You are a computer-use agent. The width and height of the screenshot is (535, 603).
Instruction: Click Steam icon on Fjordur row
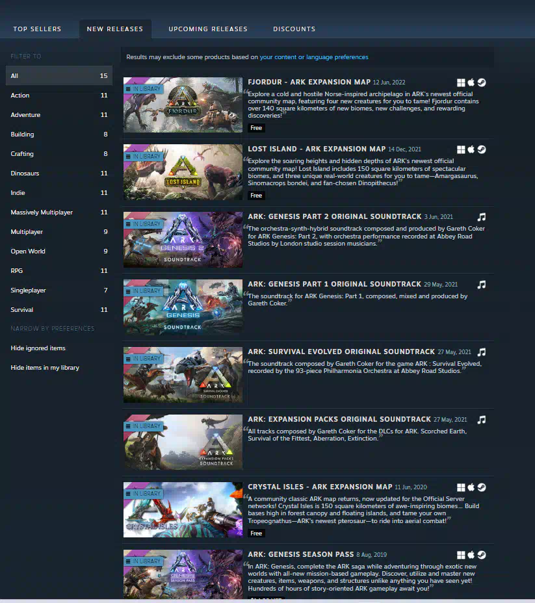[x=482, y=83]
